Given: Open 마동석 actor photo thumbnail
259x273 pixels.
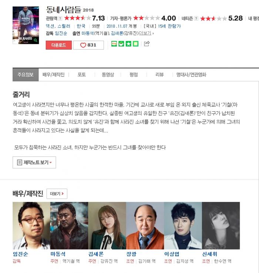Looking at the screenshot, I should [69, 226].
